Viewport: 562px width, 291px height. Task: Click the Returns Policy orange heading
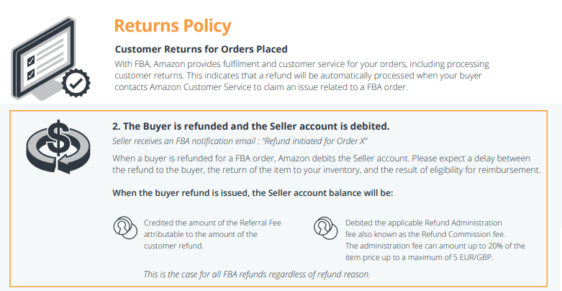[173, 25]
